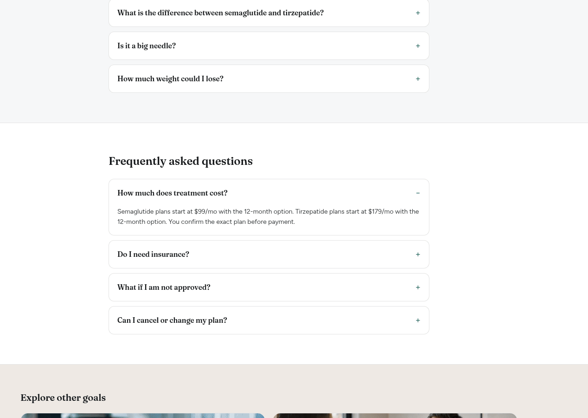
Task: Expand 'What if I am not approved?' title
Action: coord(164,287)
